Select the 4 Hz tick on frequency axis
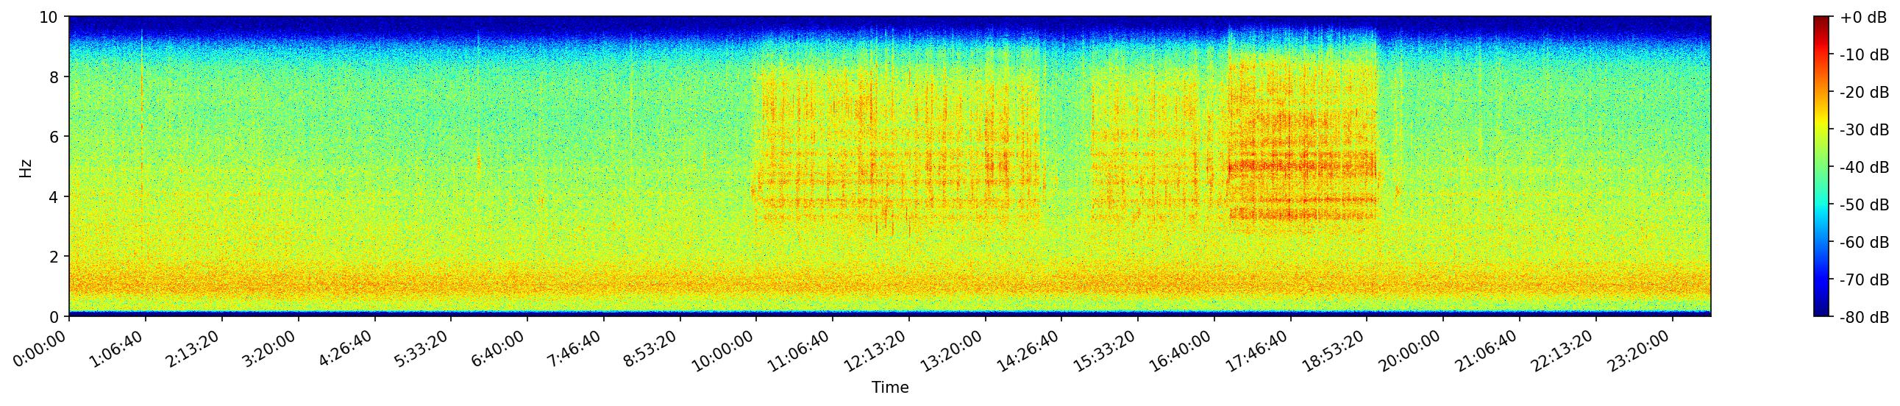This screenshot has width=1900, height=406. (x=54, y=196)
